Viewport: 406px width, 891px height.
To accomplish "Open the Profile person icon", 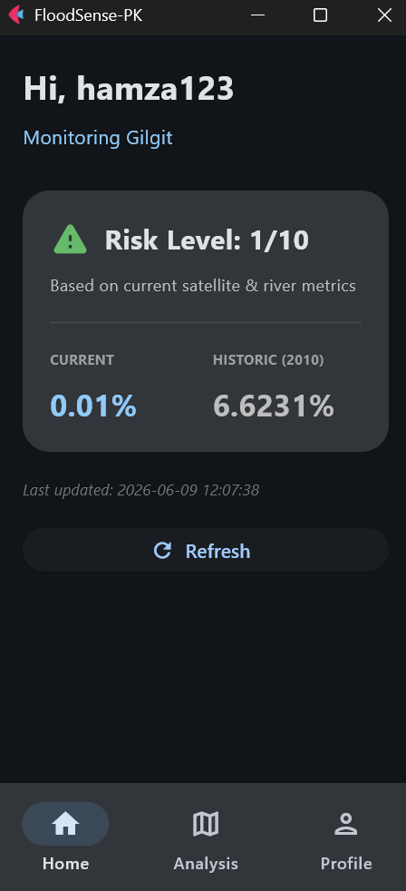I will [346, 823].
